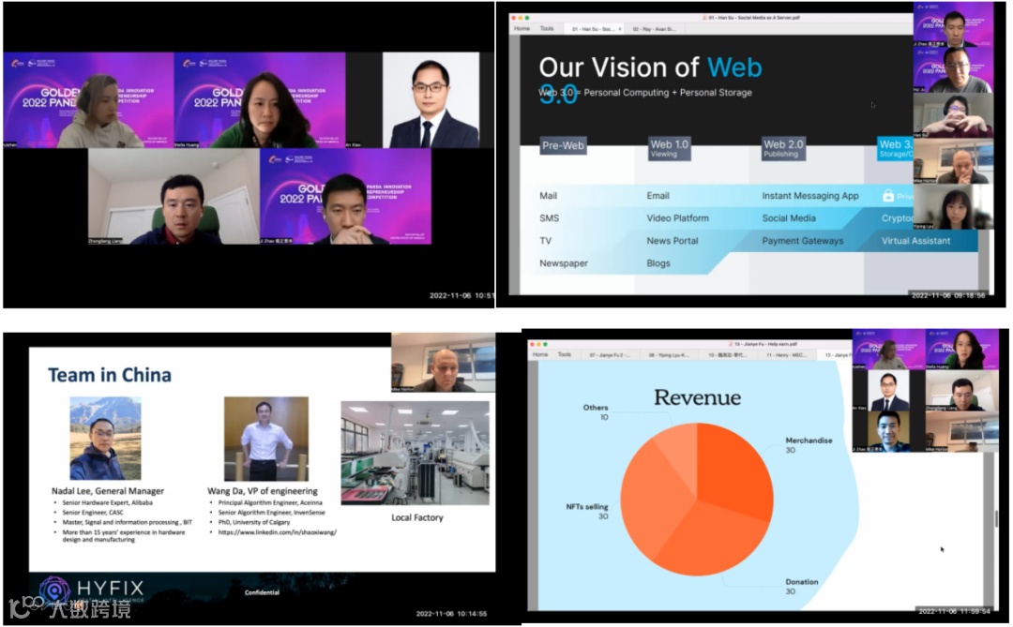Switch to the '02 - Ray - Avan' document tab
Screen dimensions: 1013x627
point(654,29)
